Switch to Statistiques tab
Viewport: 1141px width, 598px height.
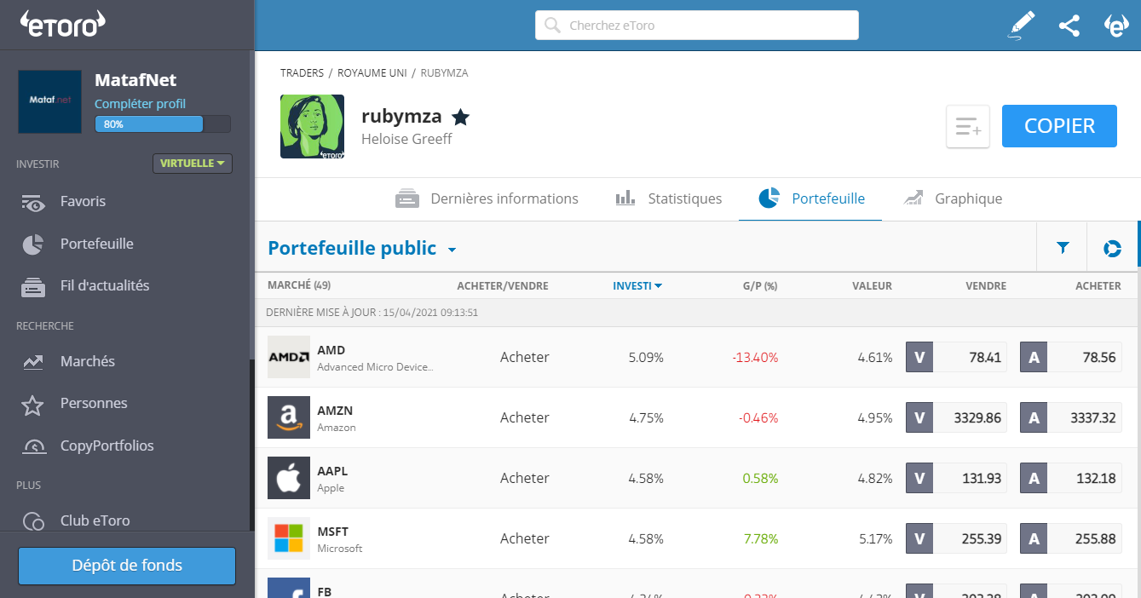668,198
